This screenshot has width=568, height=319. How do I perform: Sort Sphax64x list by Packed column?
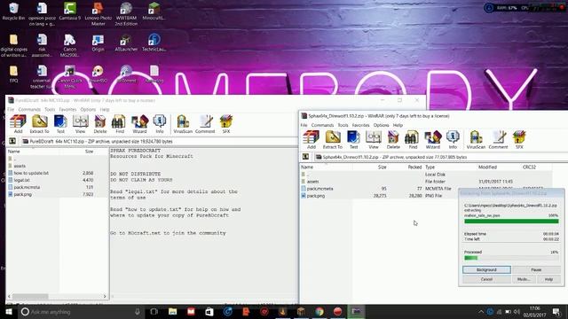pos(414,167)
